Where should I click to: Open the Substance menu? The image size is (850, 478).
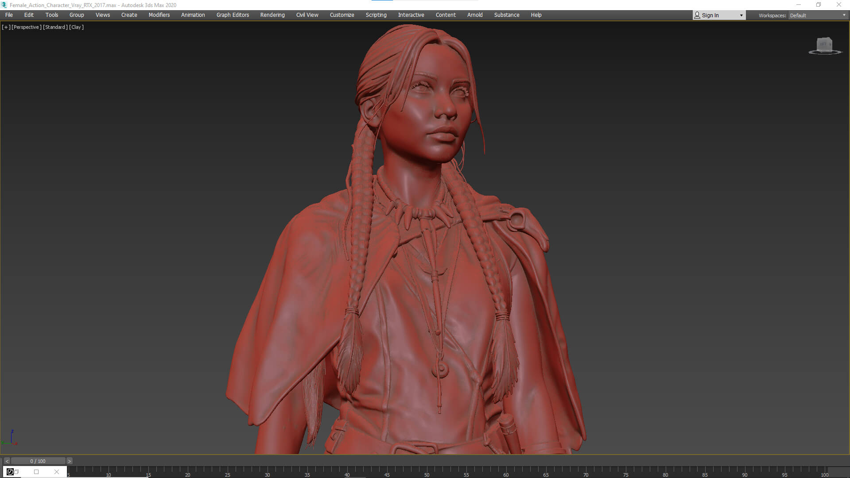507,15
